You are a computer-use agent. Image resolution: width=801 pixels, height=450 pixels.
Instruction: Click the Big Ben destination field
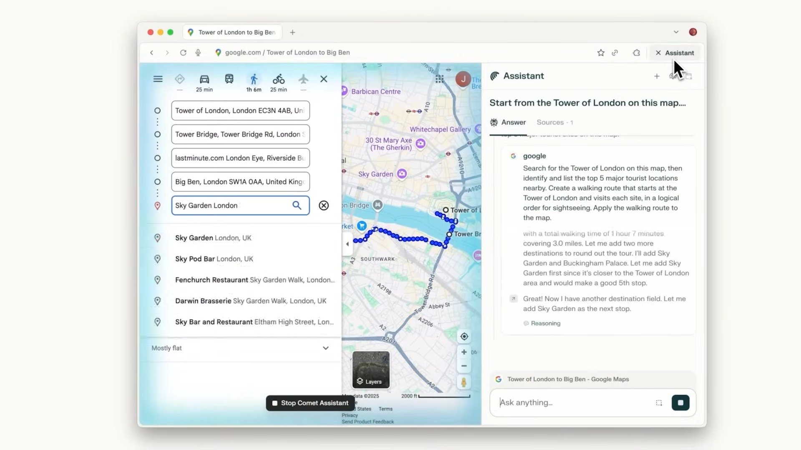point(240,182)
